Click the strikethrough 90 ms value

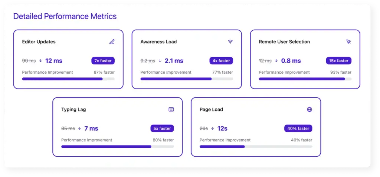click(x=29, y=61)
